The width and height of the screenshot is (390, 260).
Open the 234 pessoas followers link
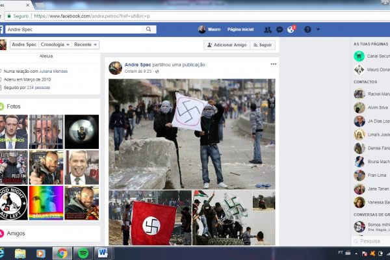pos(38,88)
